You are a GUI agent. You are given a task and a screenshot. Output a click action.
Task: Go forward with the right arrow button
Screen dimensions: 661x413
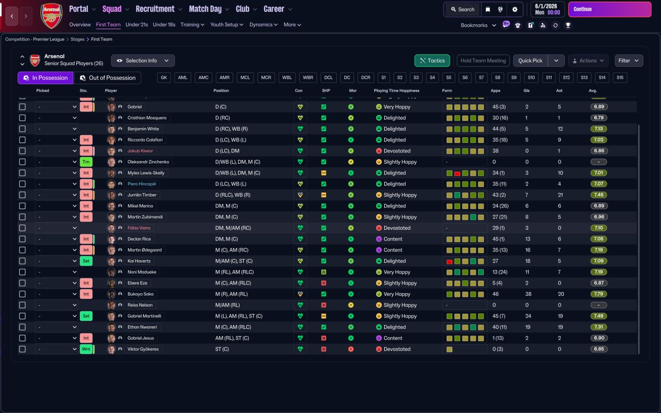(x=26, y=16)
